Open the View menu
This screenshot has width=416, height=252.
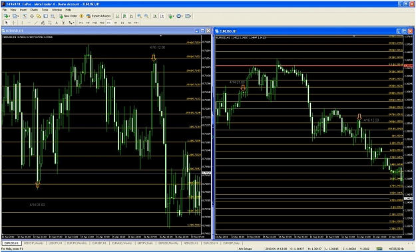(x=13, y=10)
